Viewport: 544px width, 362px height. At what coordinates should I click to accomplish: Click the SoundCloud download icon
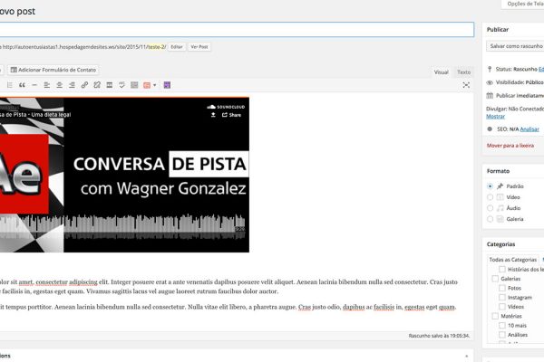click(213, 115)
